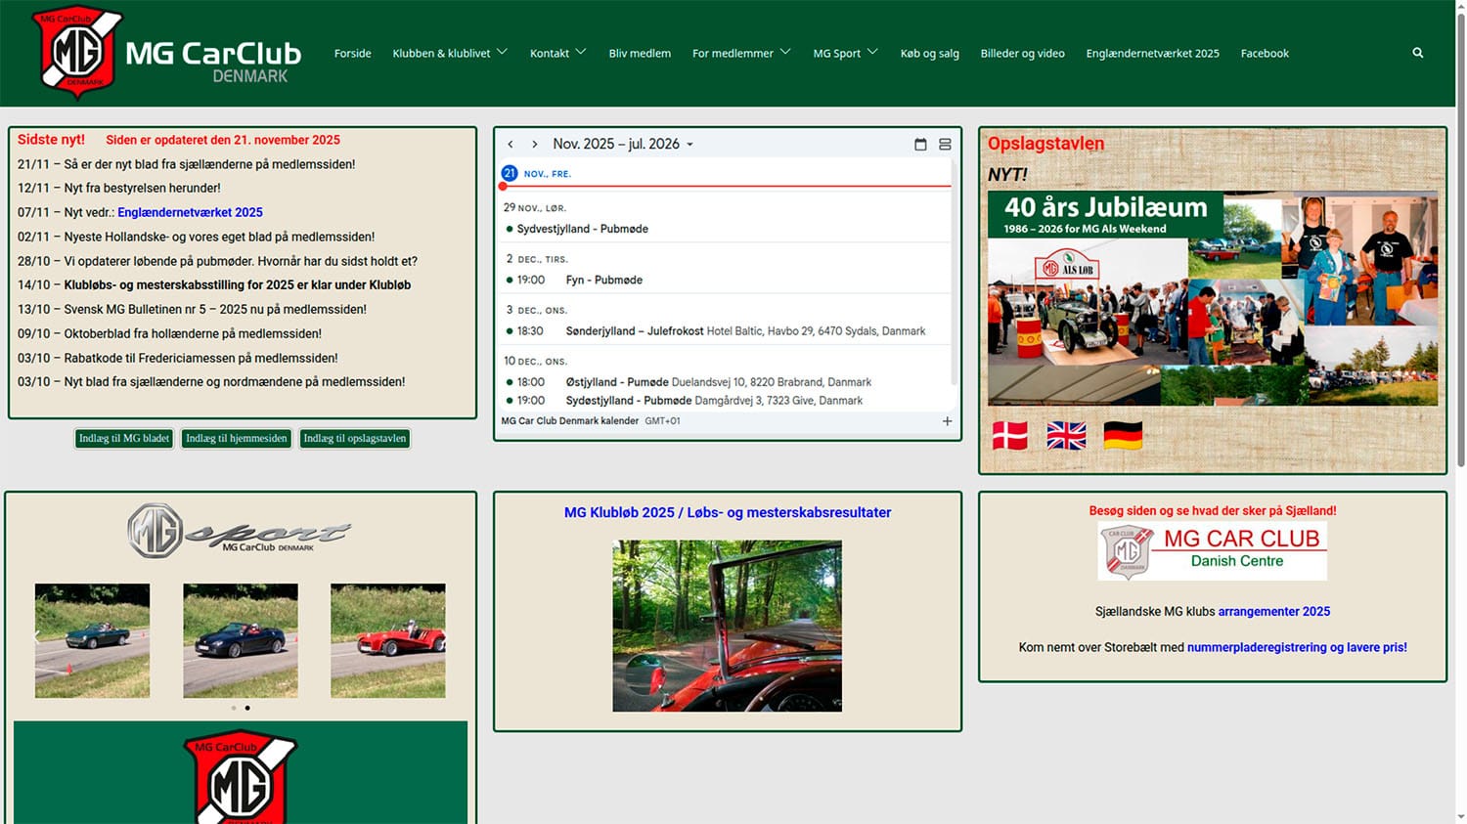Click the MG Klubløb 2025 car mirror photo

pos(727,626)
